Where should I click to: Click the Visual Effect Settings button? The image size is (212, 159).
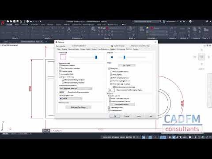[x=122, y=104]
